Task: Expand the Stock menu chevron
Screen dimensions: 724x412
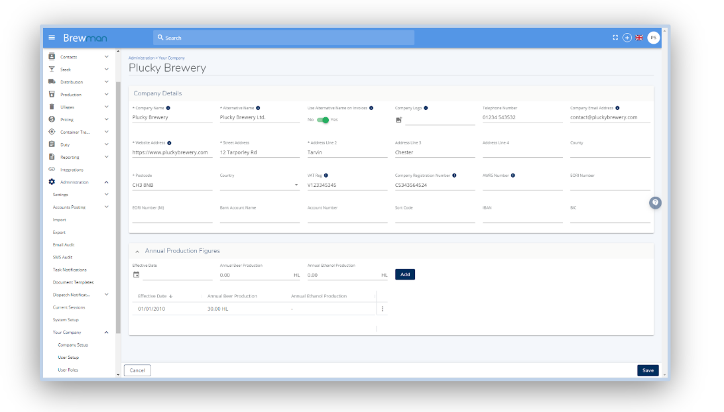Action: click(x=106, y=69)
